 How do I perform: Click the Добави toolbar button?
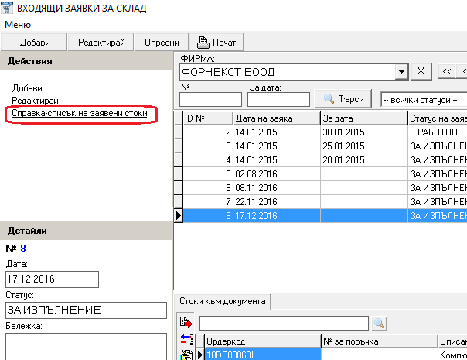pyautogui.click(x=34, y=43)
